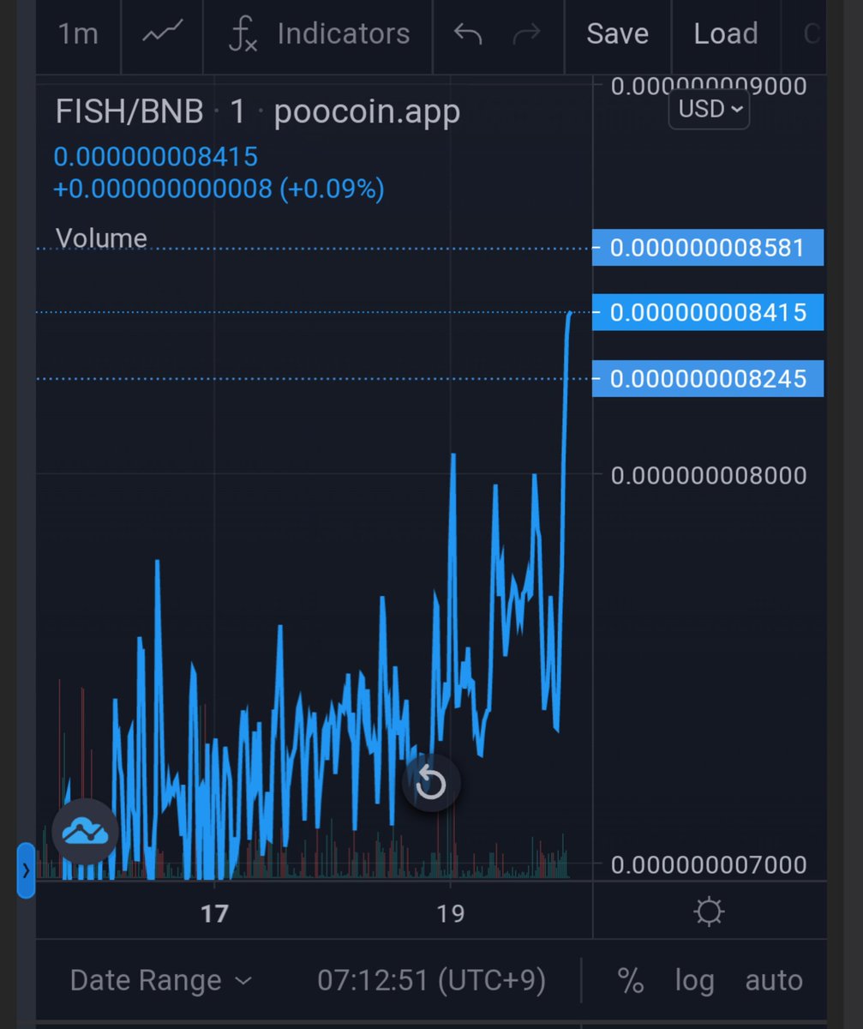
Task: Save the chart layout
Action: point(617,34)
